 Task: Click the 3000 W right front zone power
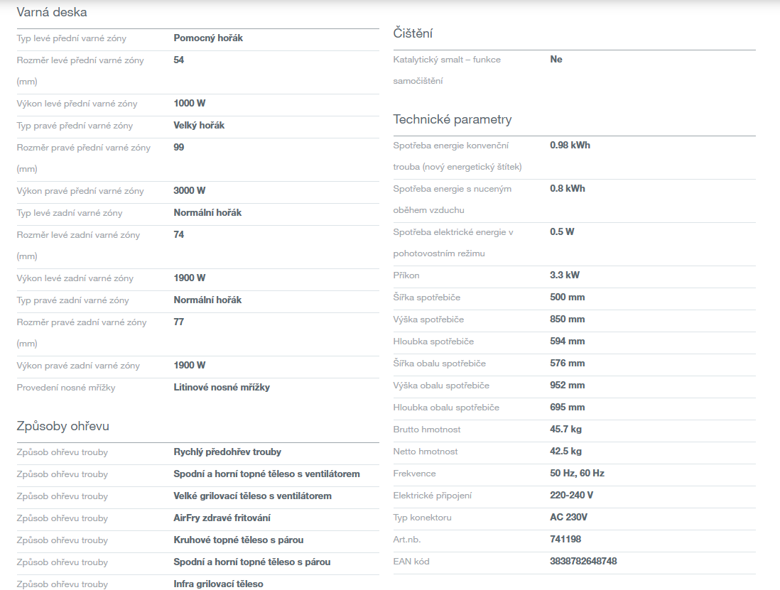click(x=190, y=191)
